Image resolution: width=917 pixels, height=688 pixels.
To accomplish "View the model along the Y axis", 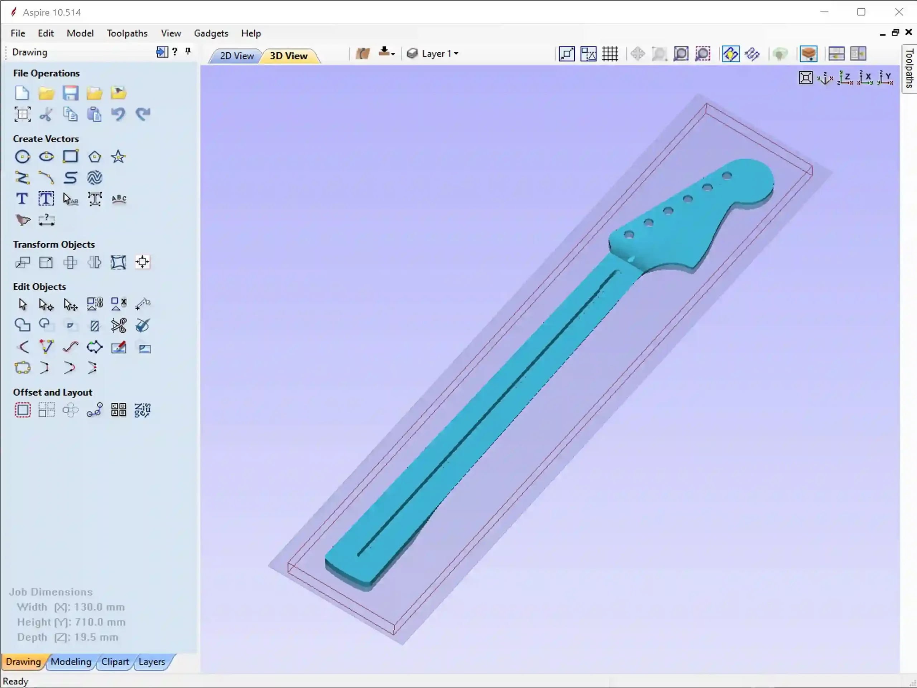I will (x=885, y=77).
